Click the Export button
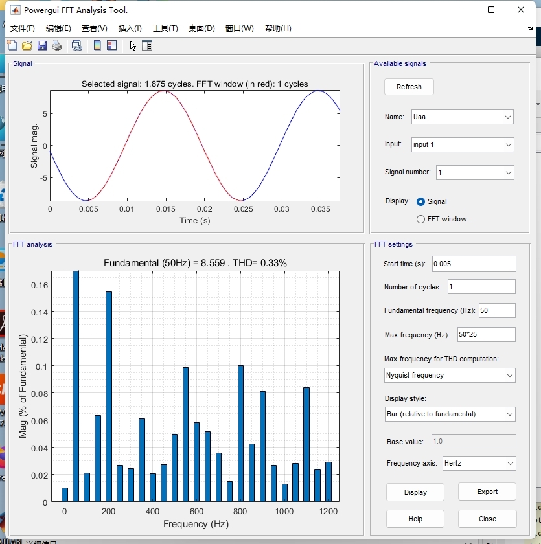541x544 pixels. 487,492
